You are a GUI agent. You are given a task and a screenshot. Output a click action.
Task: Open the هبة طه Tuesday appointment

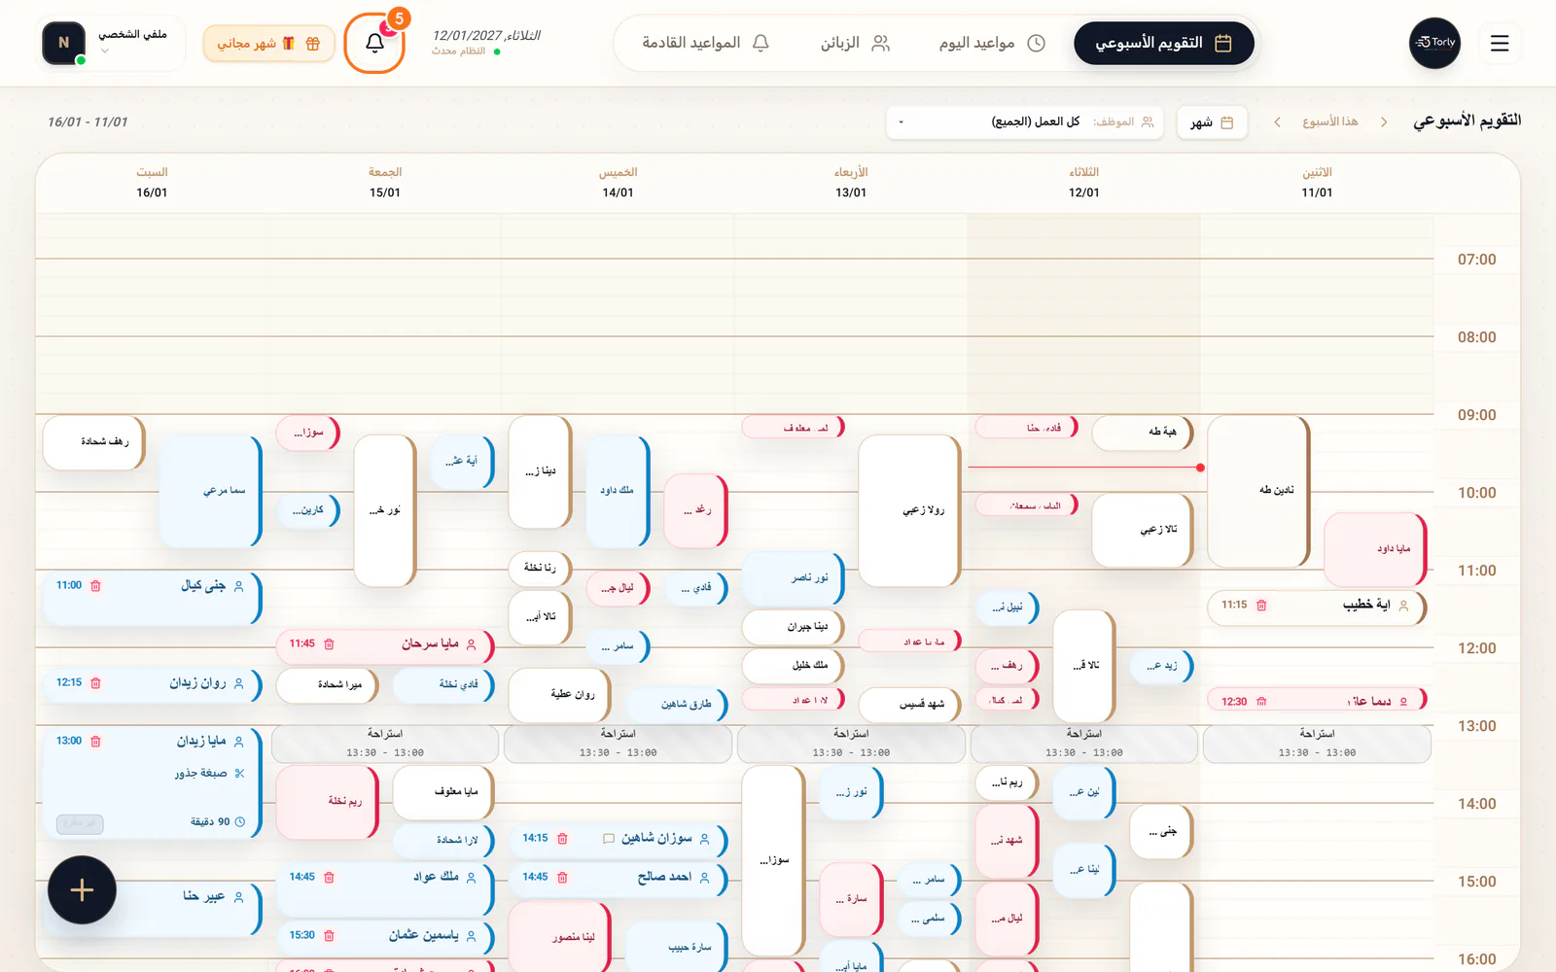click(1142, 433)
